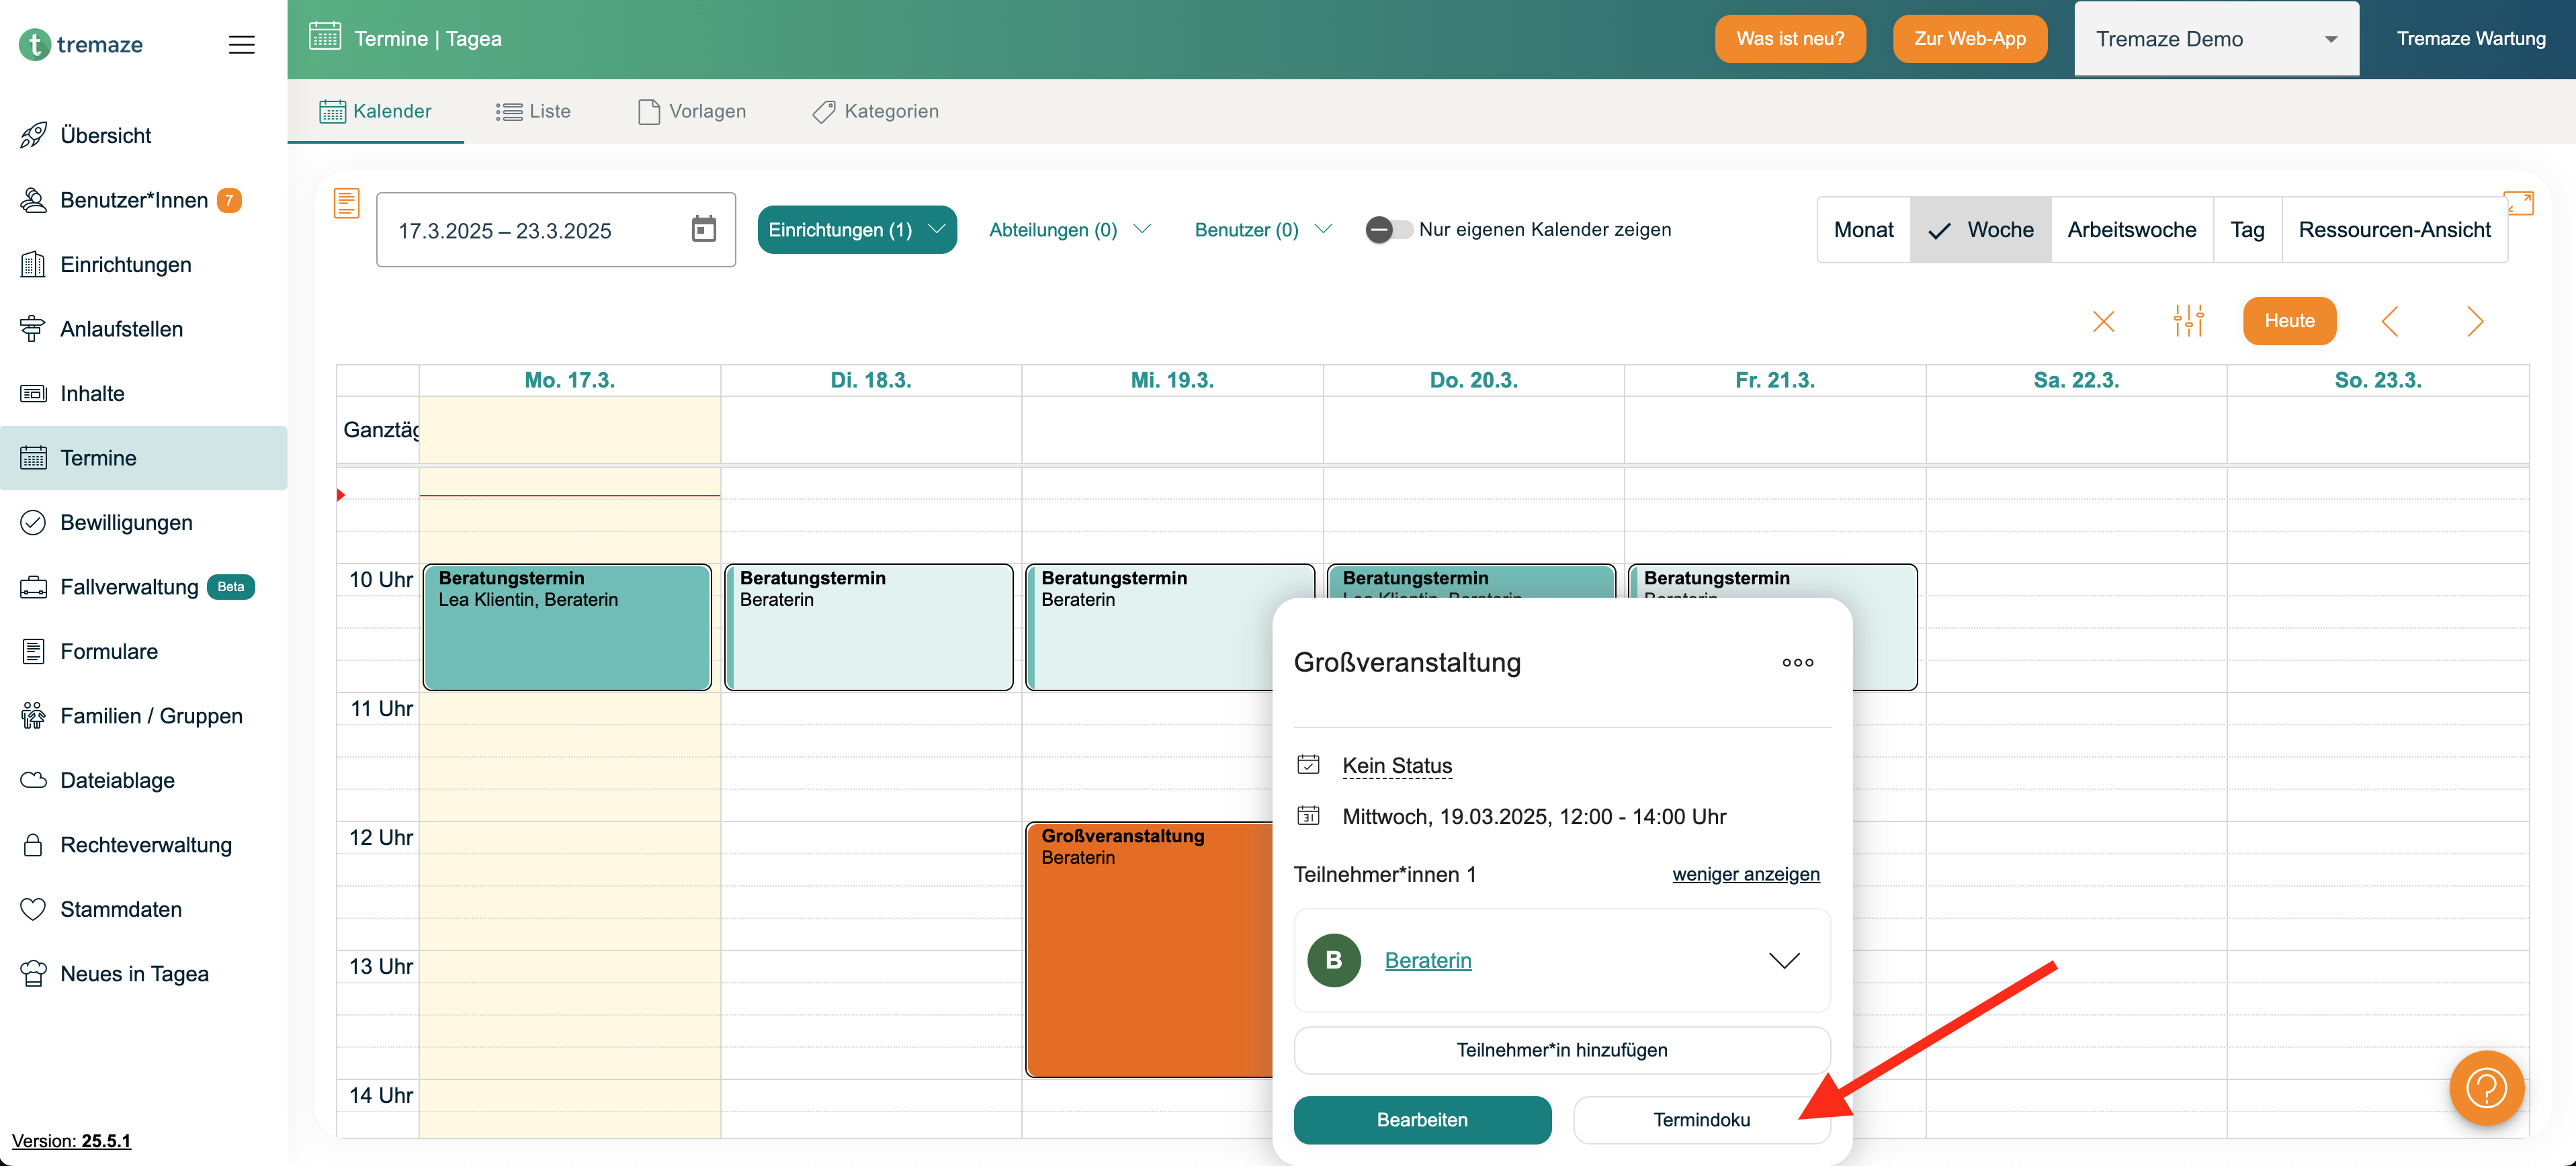Go to previous week arrow
Image resolution: width=2576 pixels, height=1166 pixels.
click(2389, 321)
